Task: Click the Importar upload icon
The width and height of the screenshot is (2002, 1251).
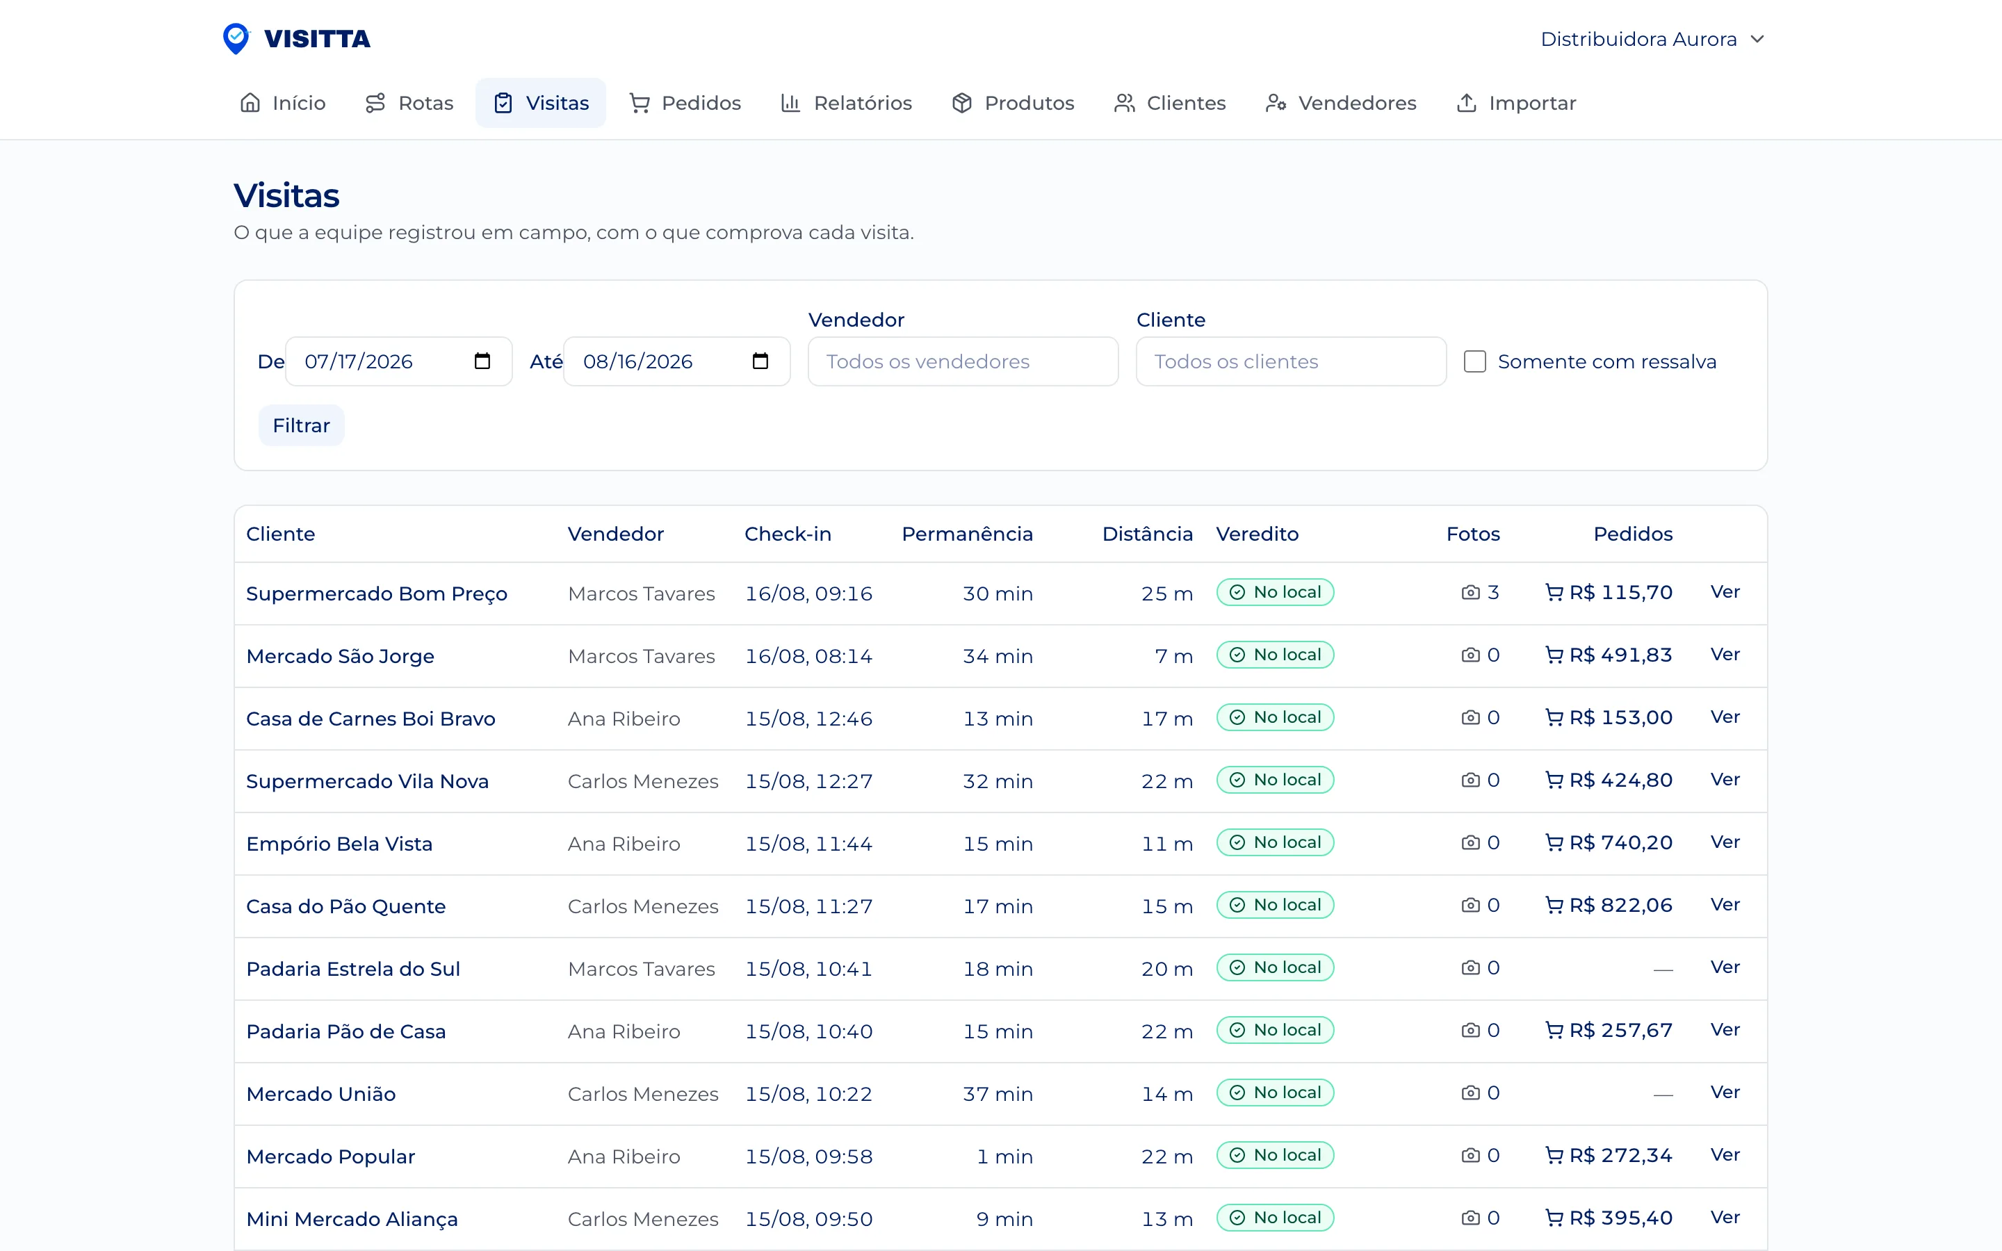Action: tap(1466, 103)
